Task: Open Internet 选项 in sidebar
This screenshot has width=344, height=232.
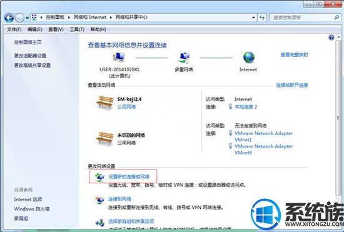Action: (x=28, y=199)
